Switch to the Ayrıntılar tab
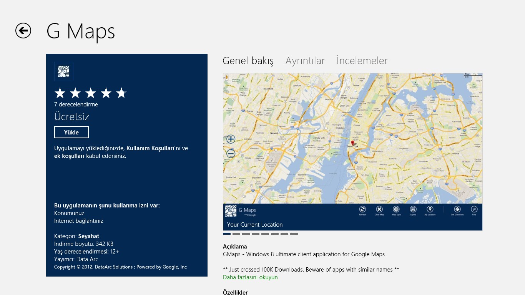Screen dimensions: 525x295 (x=305, y=61)
